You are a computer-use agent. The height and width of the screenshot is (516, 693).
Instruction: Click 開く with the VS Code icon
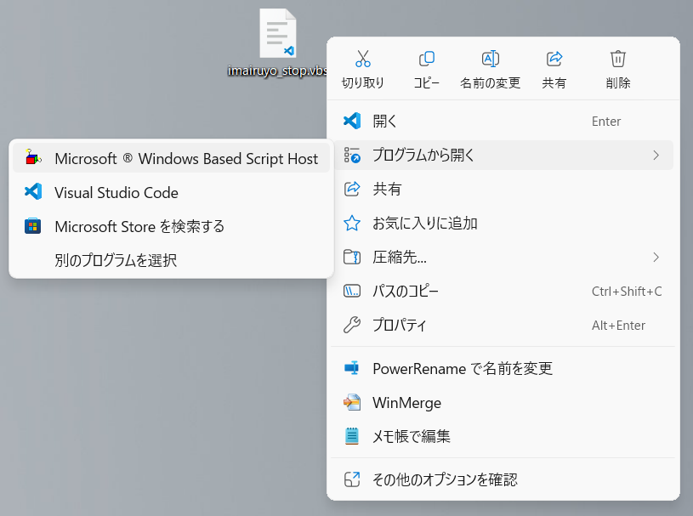pyautogui.click(x=503, y=121)
